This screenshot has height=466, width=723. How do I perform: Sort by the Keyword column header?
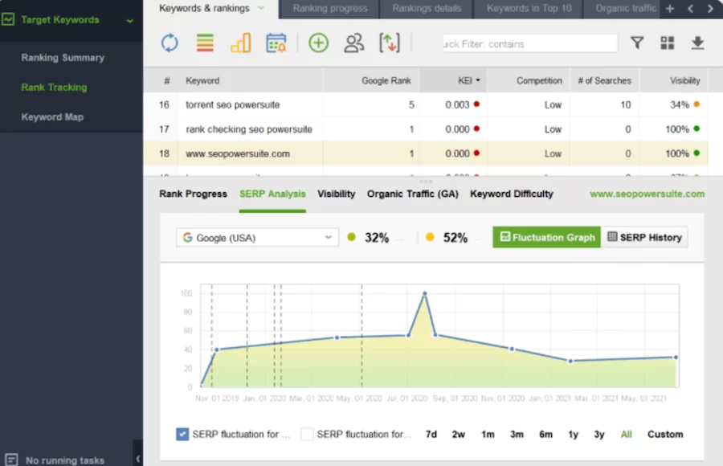(x=250, y=80)
